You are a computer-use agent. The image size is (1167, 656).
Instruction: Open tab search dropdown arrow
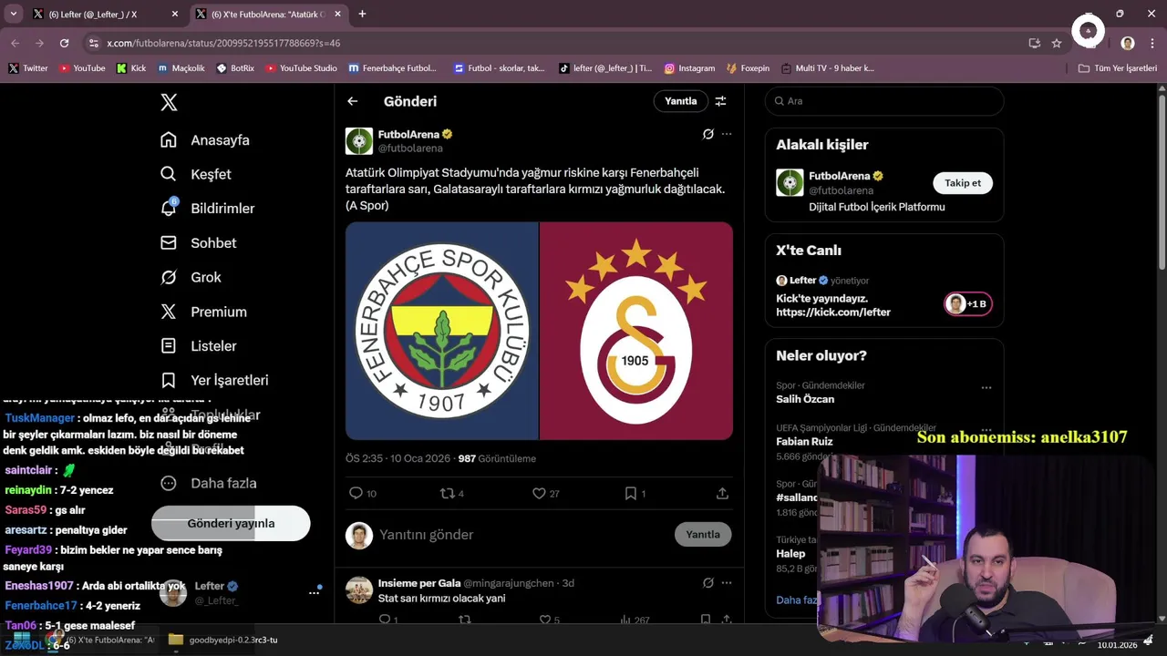pos(13,14)
